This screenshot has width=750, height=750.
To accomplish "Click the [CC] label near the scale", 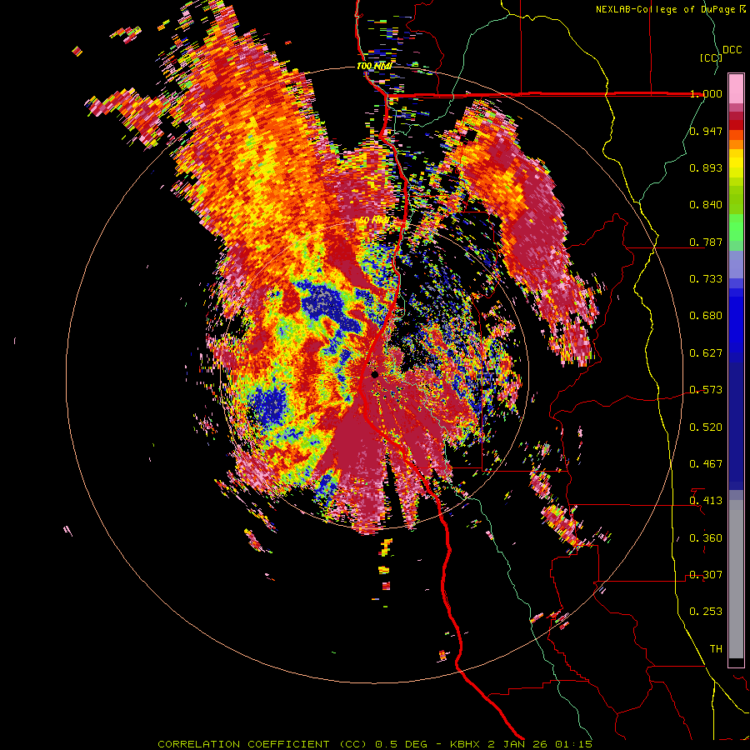I will point(711,57).
